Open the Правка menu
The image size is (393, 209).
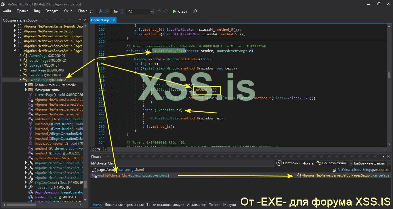(22, 11)
